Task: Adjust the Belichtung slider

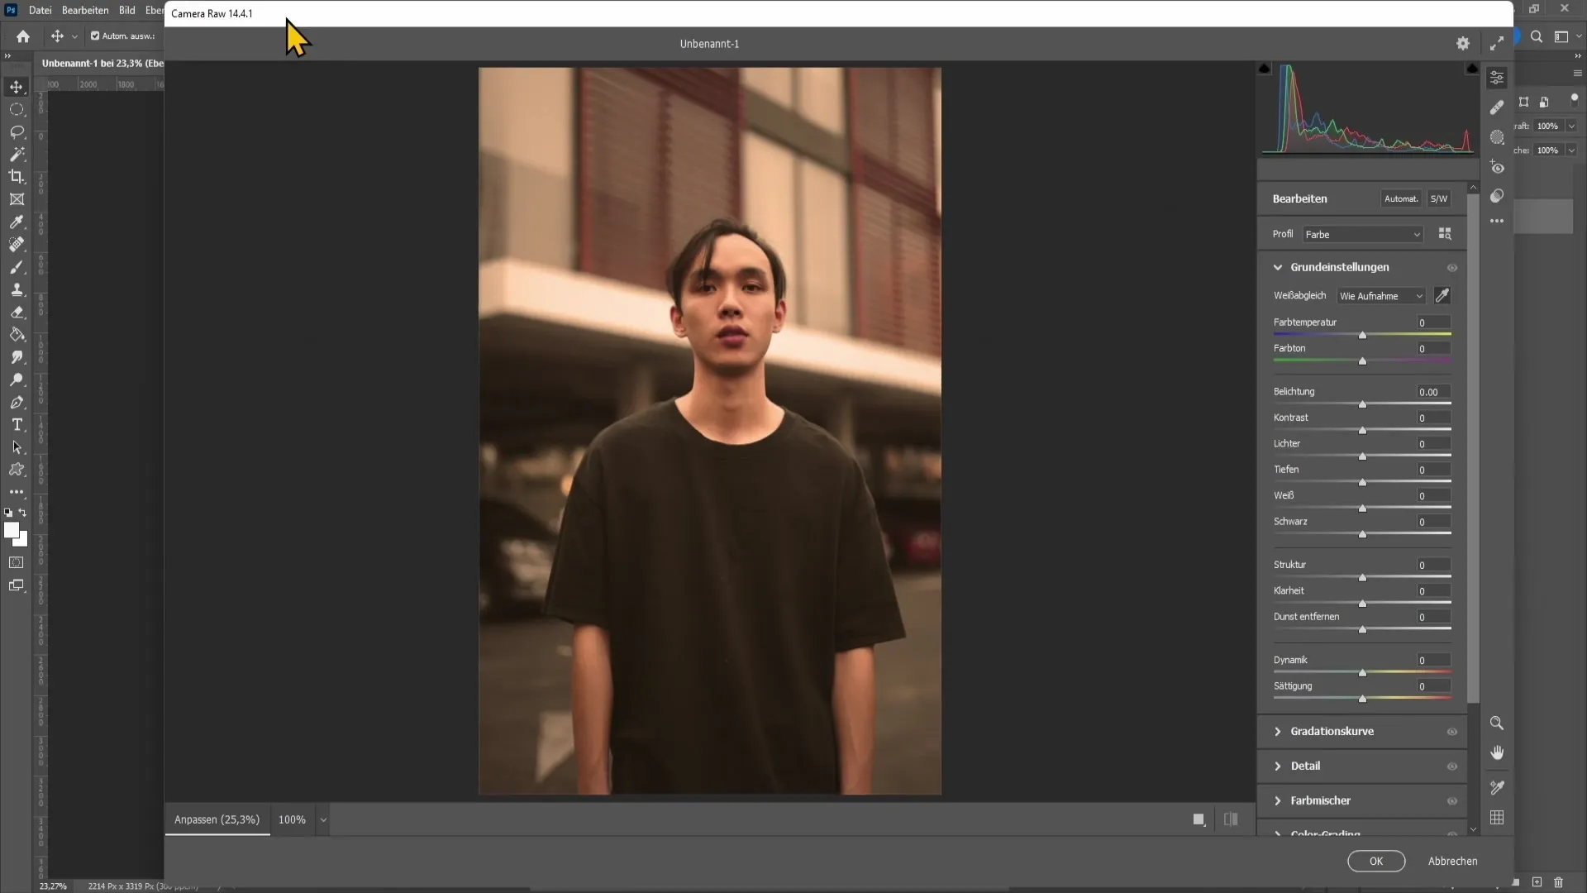Action: coord(1362,404)
